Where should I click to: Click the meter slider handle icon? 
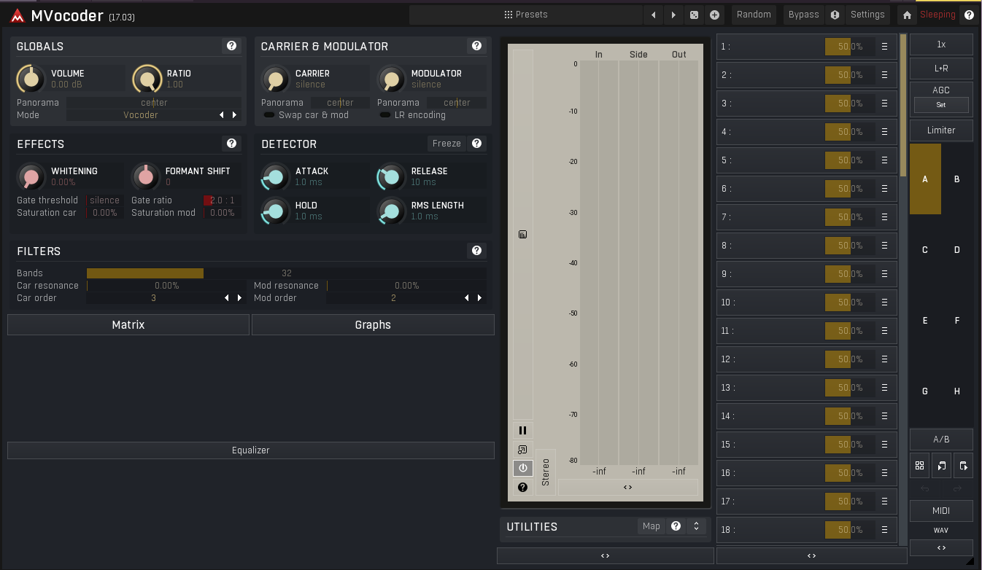click(522, 235)
